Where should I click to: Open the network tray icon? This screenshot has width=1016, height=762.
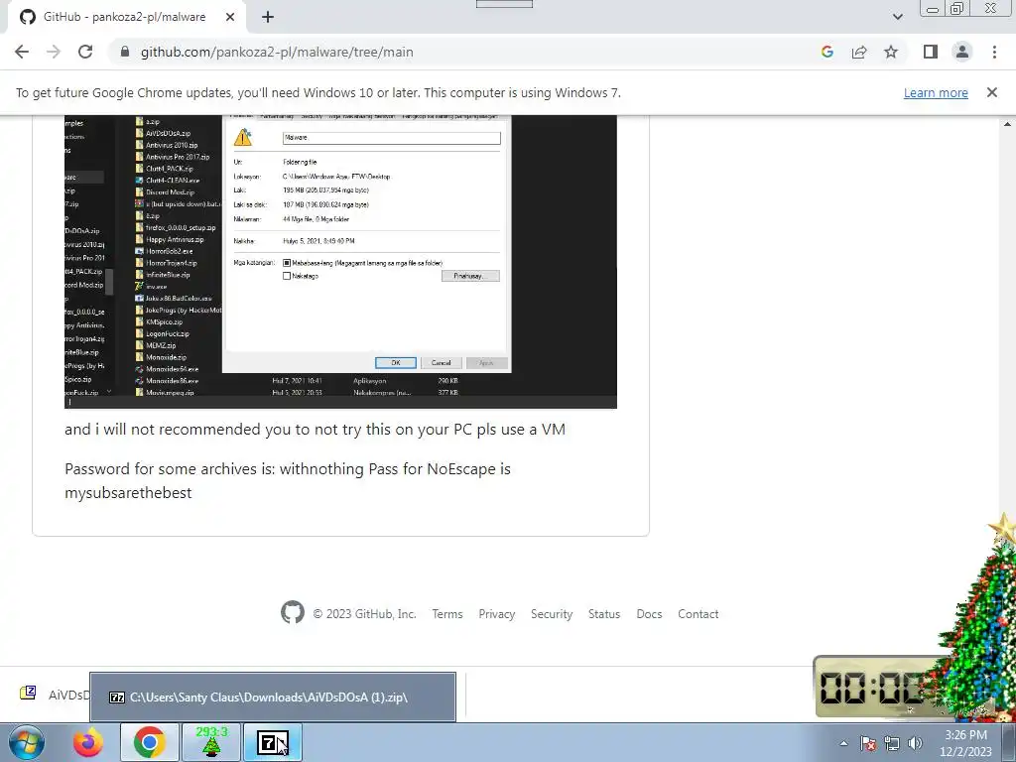coord(892,743)
